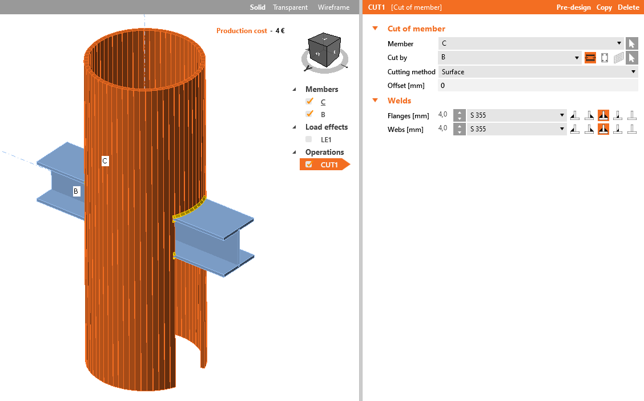The width and height of the screenshot is (644, 401).
Task: Switch to Wireframe view mode
Action: [333, 7]
